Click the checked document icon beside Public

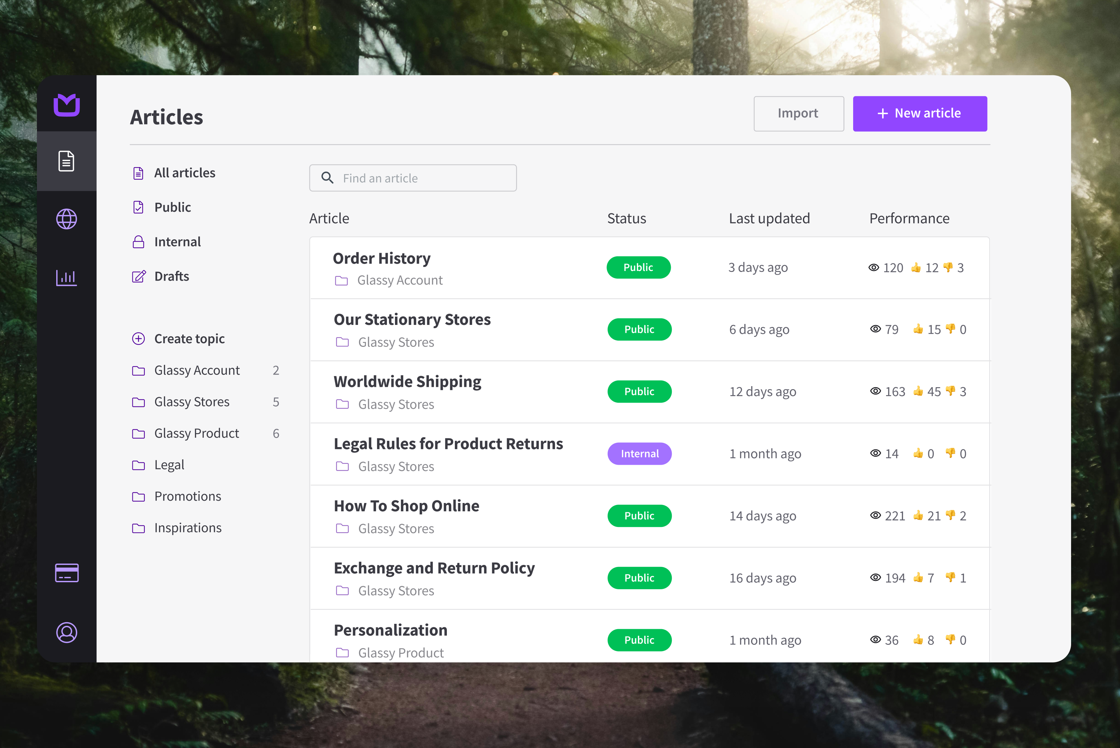click(138, 207)
